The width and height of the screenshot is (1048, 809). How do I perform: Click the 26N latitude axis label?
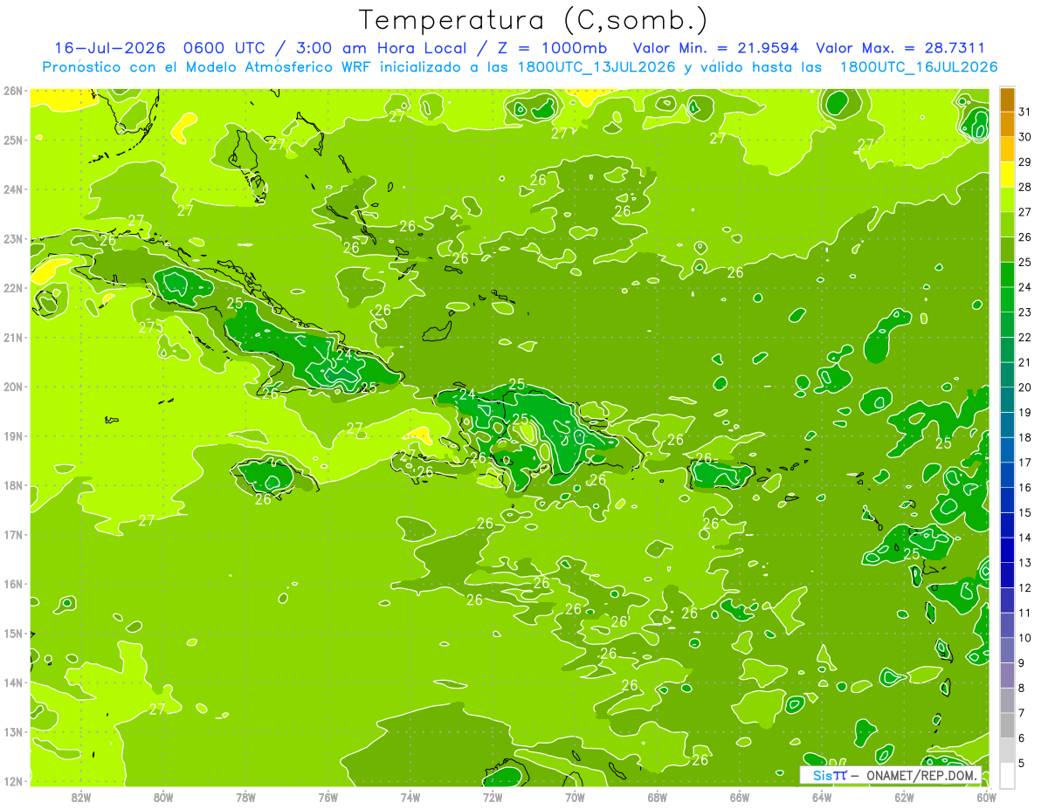13,91
